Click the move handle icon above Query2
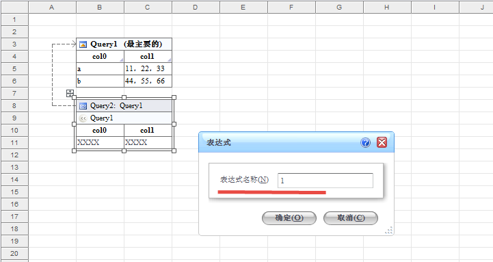493x262 pixels. coord(70,93)
